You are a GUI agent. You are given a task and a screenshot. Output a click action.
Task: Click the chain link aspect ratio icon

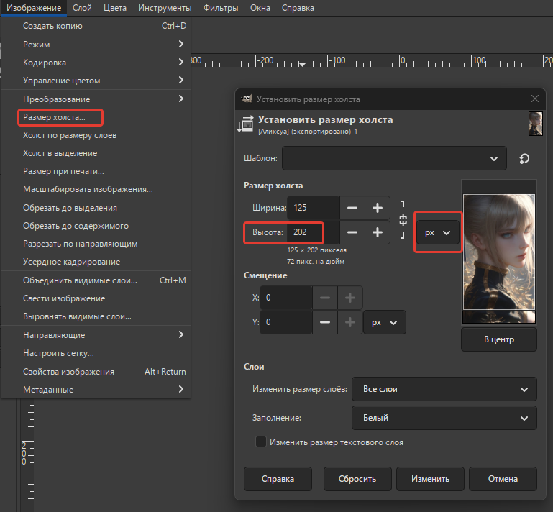[403, 219]
